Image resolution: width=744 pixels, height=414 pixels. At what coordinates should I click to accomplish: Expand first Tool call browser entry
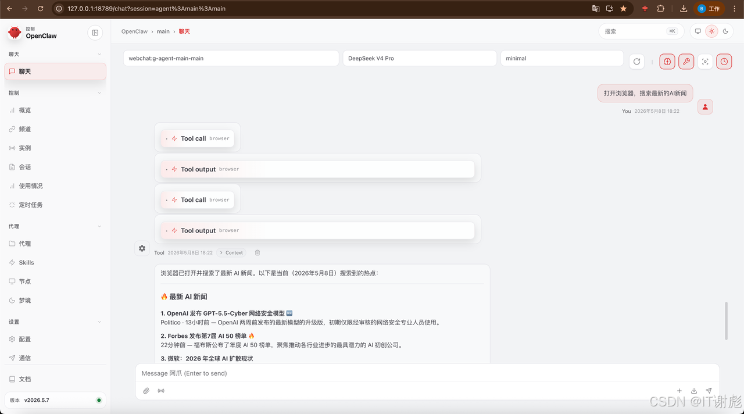point(198,138)
